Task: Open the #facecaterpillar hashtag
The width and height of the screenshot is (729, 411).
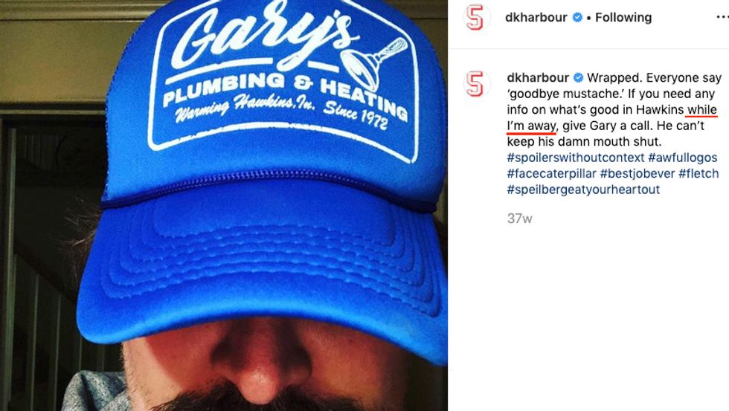Action: tap(551, 174)
